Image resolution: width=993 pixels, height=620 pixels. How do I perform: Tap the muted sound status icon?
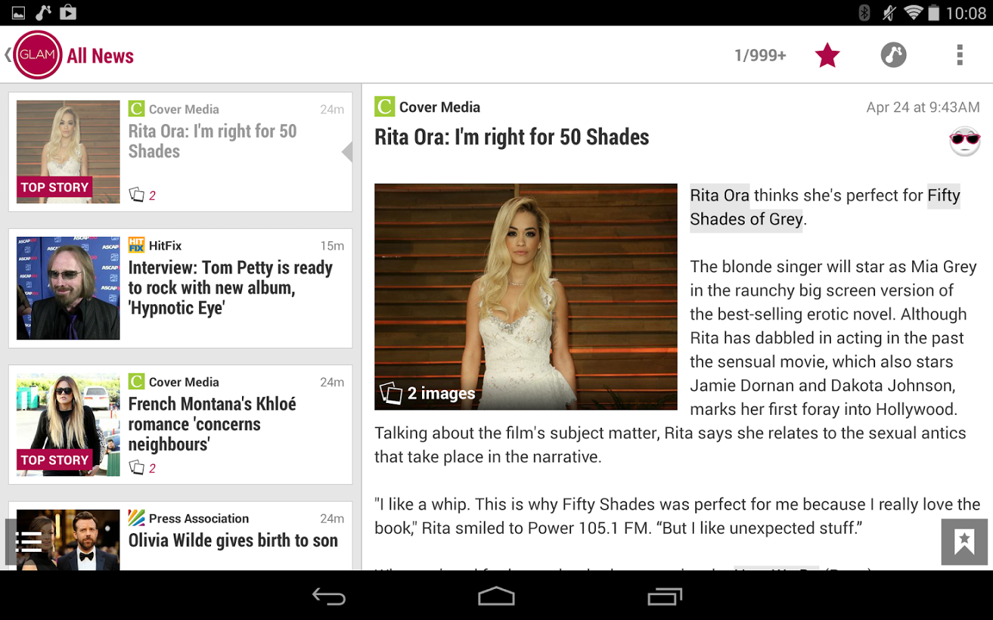[890, 12]
